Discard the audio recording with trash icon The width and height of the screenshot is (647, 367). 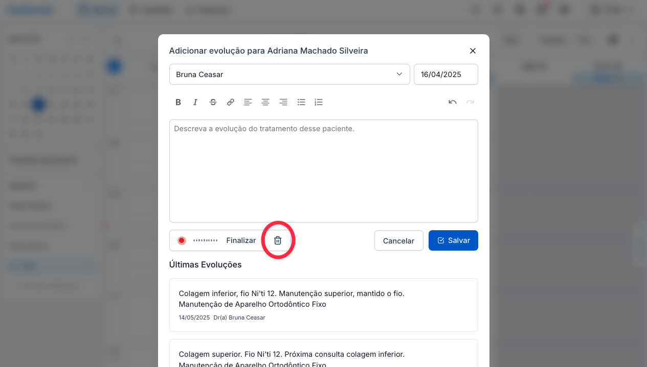[x=278, y=240]
